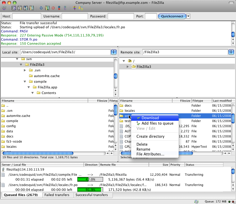236x204 pixels.
Task: Open the local site bookmarks dropdown
Action: (114, 52)
